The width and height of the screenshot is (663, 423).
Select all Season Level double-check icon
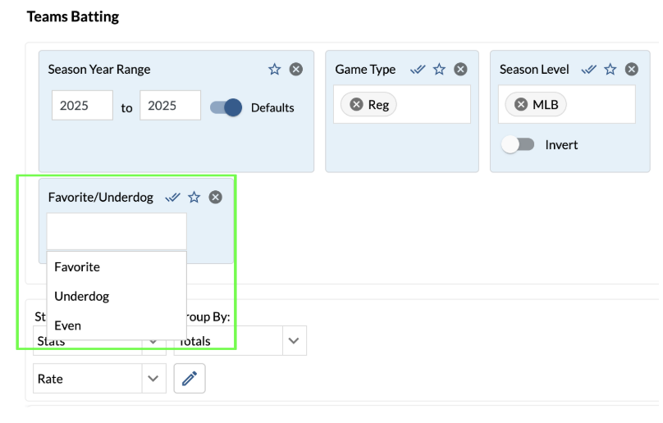pyautogui.click(x=589, y=70)
